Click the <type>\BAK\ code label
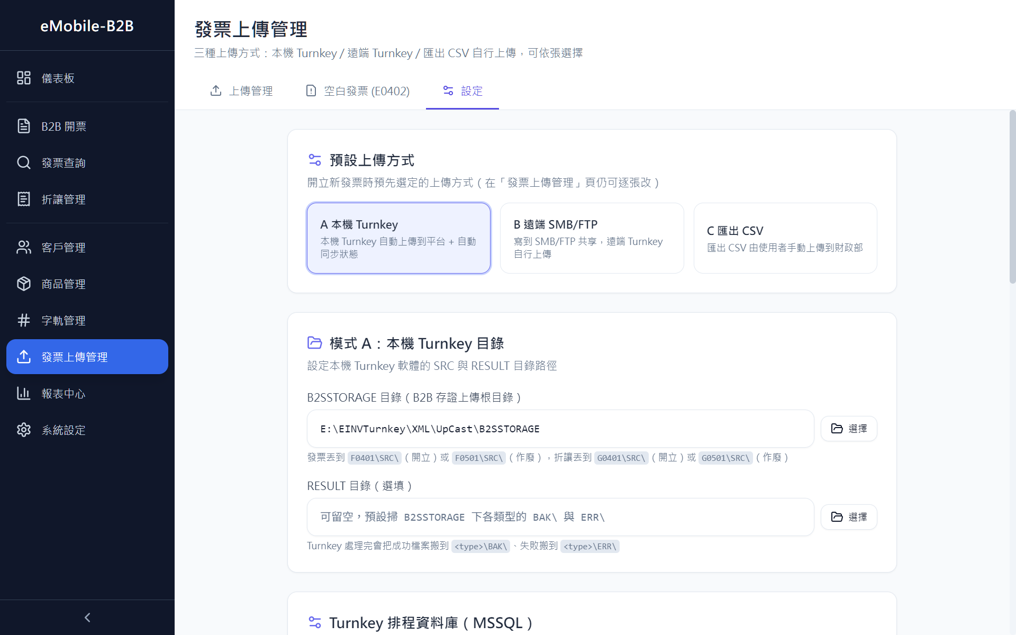 coord(480,546)
